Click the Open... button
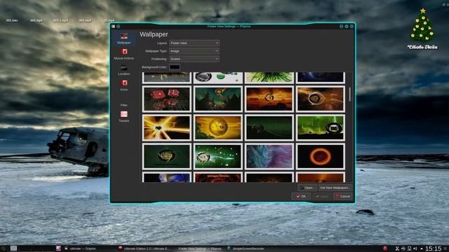This screenshot has width=449, height=252. click(x=307, y=188)
